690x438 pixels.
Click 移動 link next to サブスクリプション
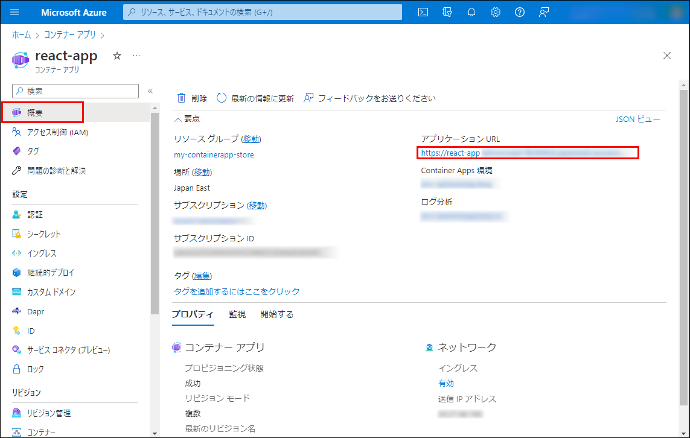pos(257,205)
